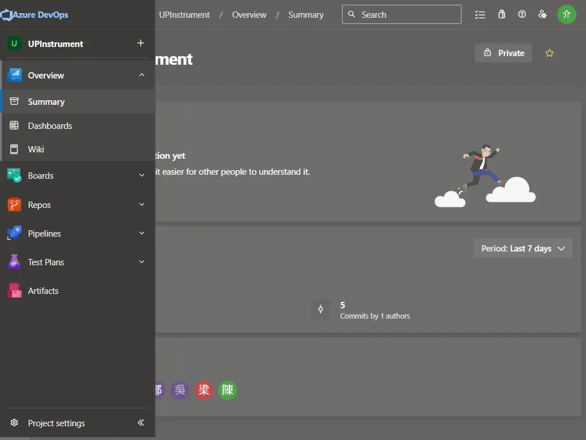586x440 pixels.
Task: Click the Dashboards icon
Action: (14, 125)
